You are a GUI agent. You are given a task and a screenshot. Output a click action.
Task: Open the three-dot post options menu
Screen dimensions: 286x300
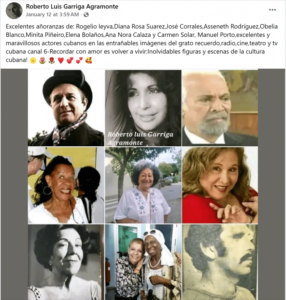tap(272, 10)
